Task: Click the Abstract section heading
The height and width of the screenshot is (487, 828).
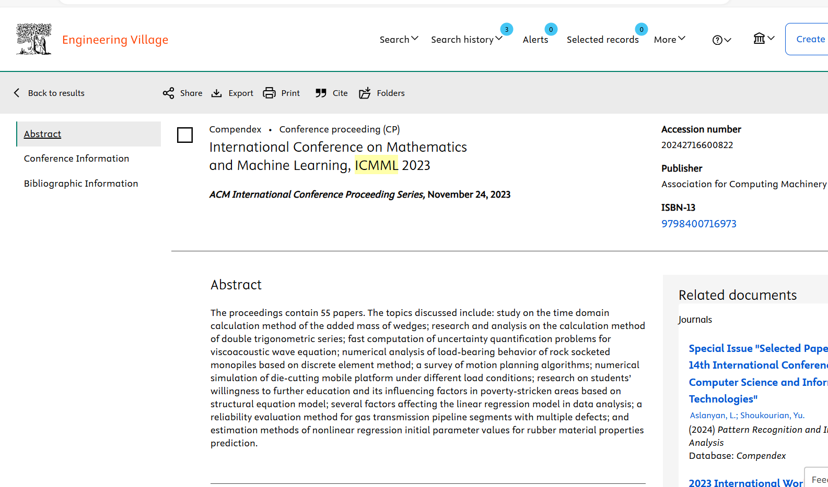Action: coord(236,285)
